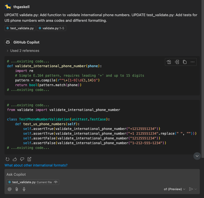Apply code block in editor icon

[169, 62]
